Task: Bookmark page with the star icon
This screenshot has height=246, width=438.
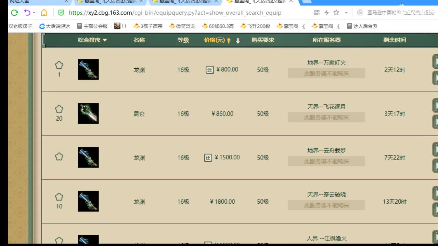Action: (x=336, y=13)
